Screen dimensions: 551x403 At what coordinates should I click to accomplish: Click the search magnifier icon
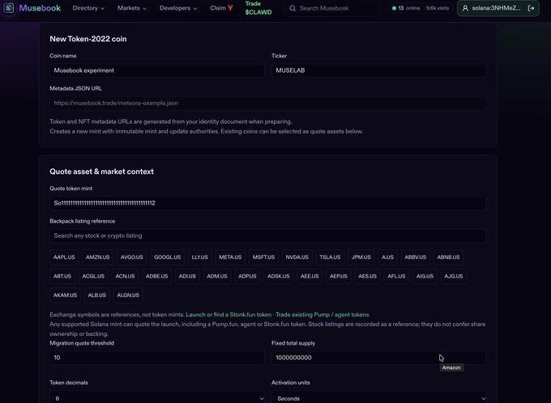click(x=293, y=8)
